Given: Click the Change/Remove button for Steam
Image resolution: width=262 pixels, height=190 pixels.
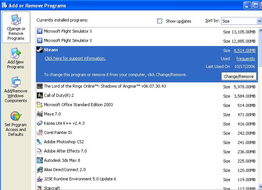Looking at the screenshot, I should click(239, 76).
